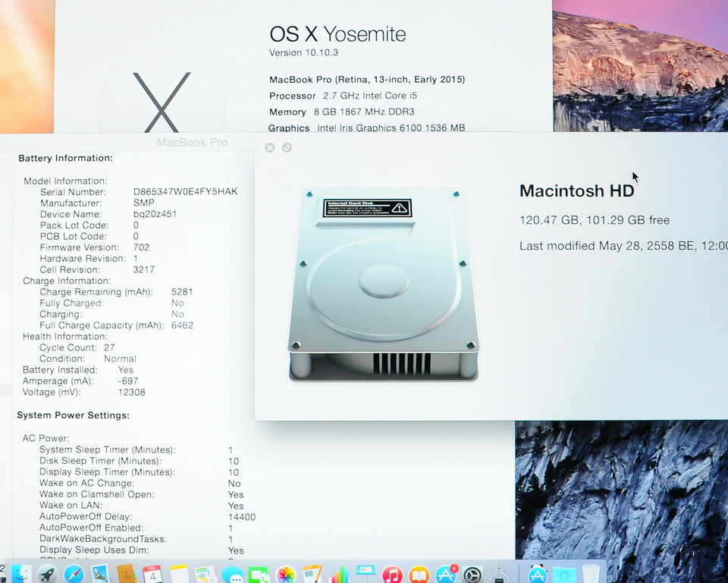The width and height of the screenshot is (728, 583).
Task: Open Trash in the dock
Action: click(591, 574)
